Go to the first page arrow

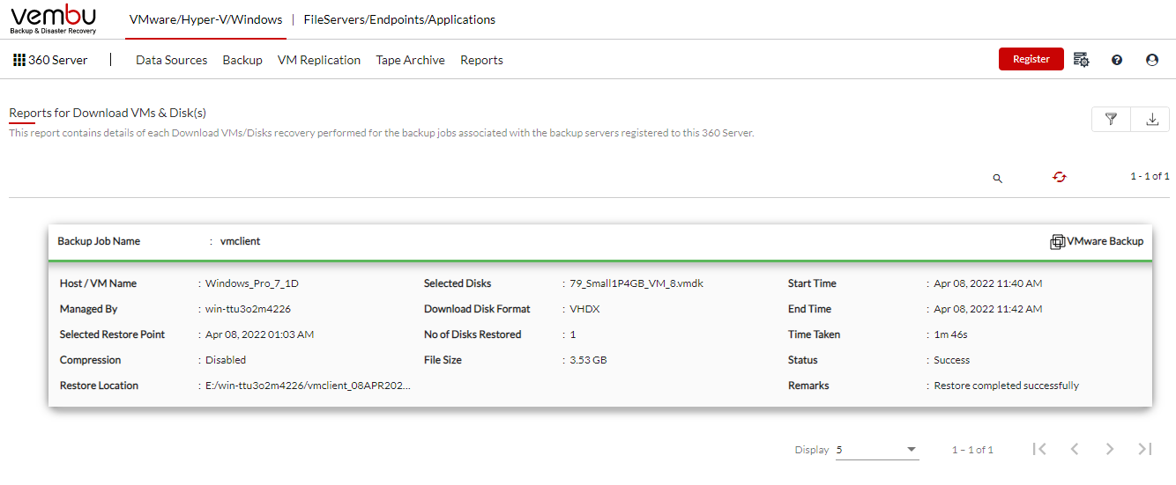tap(1039, 449)
